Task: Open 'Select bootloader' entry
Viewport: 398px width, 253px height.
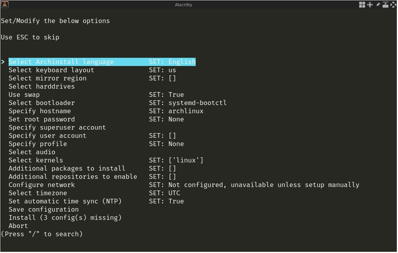Action: [42, 103]
